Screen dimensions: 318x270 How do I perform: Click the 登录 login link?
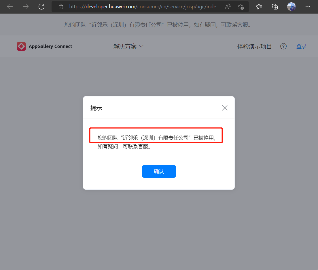coord(301,46)
